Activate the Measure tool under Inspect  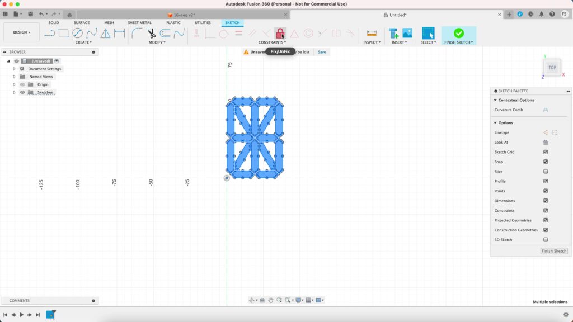point(372,34)
